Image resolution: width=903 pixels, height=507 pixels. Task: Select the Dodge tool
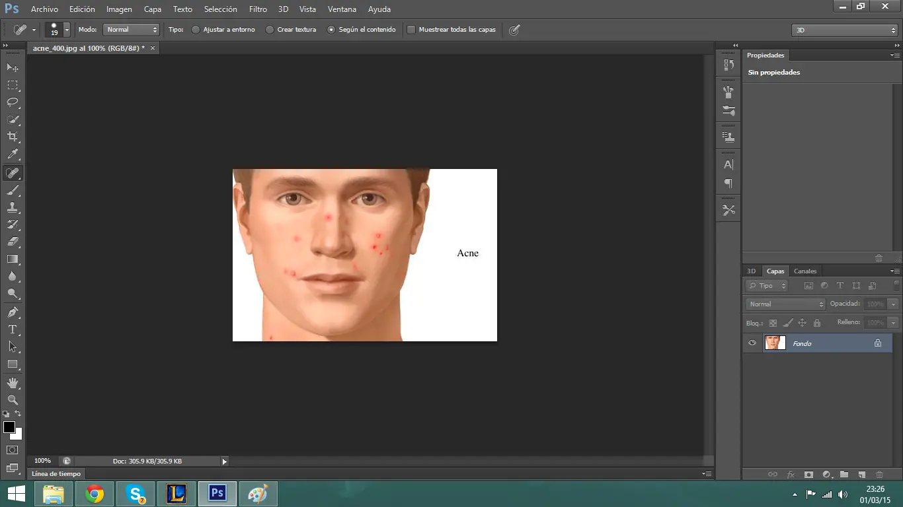point(13,294)
